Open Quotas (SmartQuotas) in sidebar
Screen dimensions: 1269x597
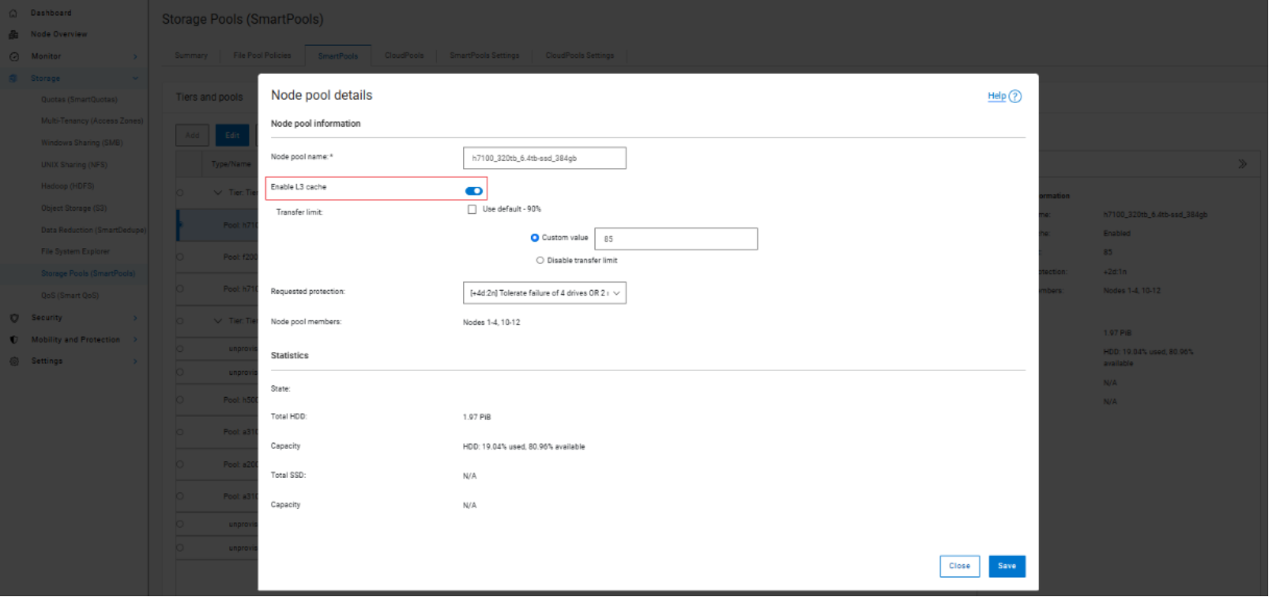(79, 99)
